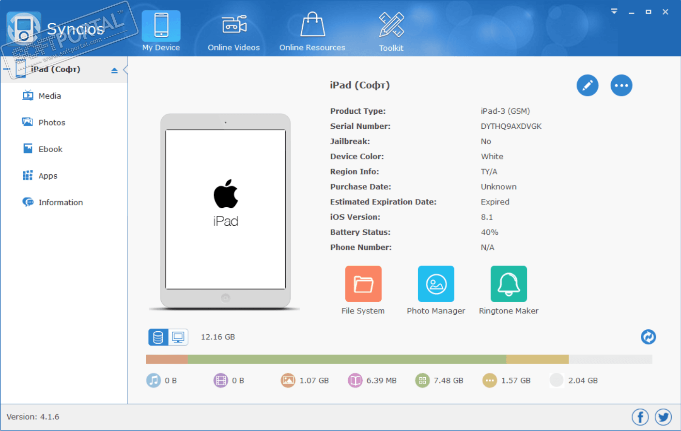This screenshot has width=681, height=431.
Task: Click the serial number DYTHQ9AXDVGK
Action: pos(511,126)
